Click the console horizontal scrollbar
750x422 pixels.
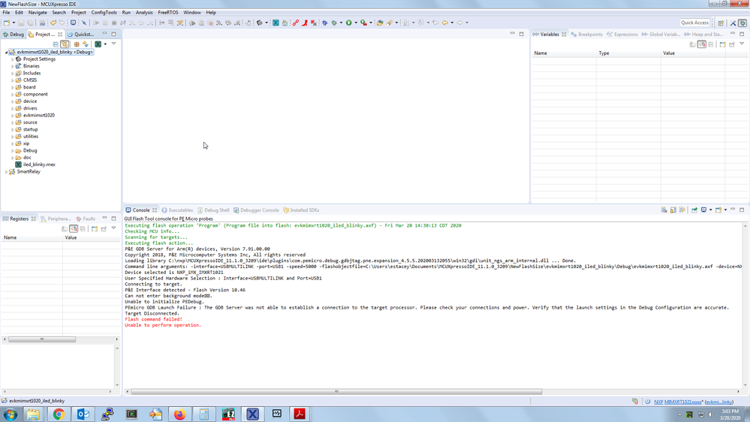click(336, 391)
